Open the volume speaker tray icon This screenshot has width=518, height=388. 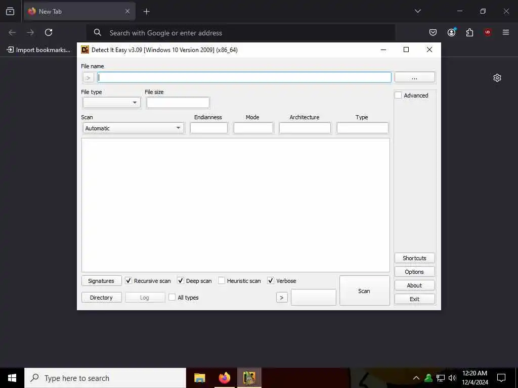[x=452, y=378]
